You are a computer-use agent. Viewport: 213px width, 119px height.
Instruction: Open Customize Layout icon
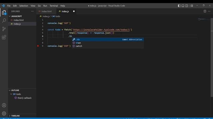[x=192, y=6]
